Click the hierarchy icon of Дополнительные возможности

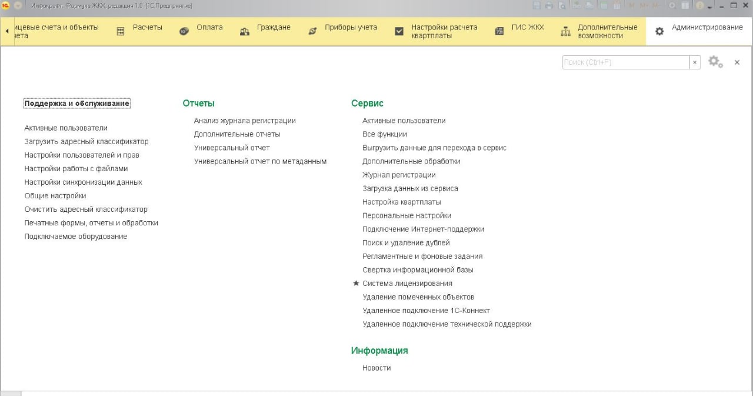[565, 32]
